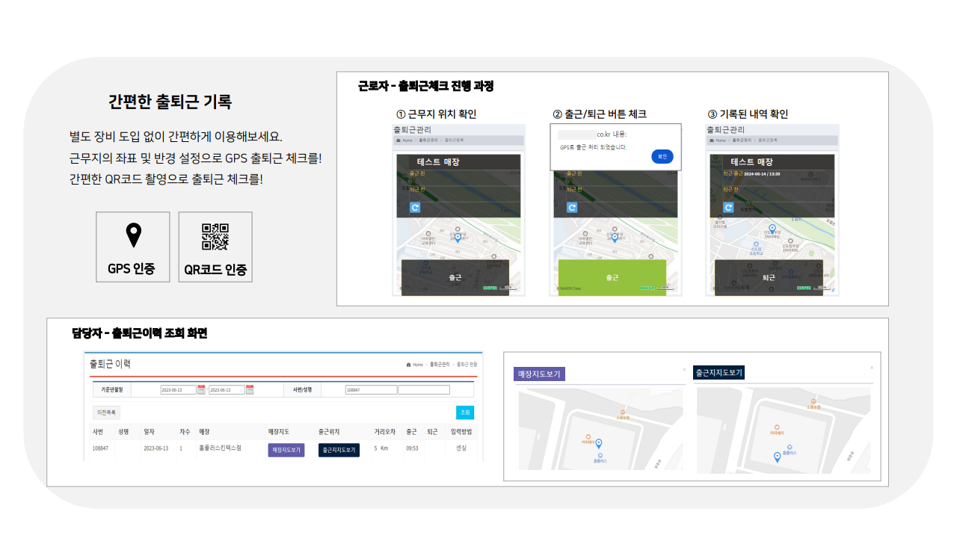
Task: Click the 커피베이 marker in 매장지도보기 map
Action: 588,436
